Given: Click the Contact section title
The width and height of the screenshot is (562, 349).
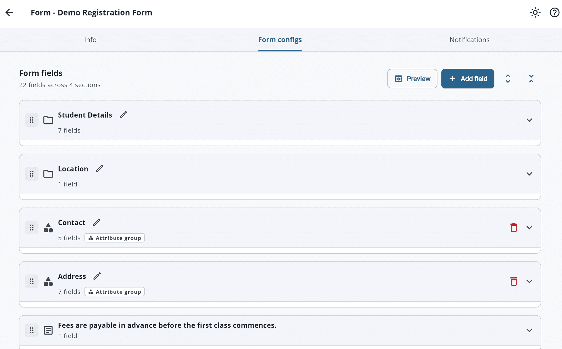Looking at the screenshot, I should (x=71, y=223).
